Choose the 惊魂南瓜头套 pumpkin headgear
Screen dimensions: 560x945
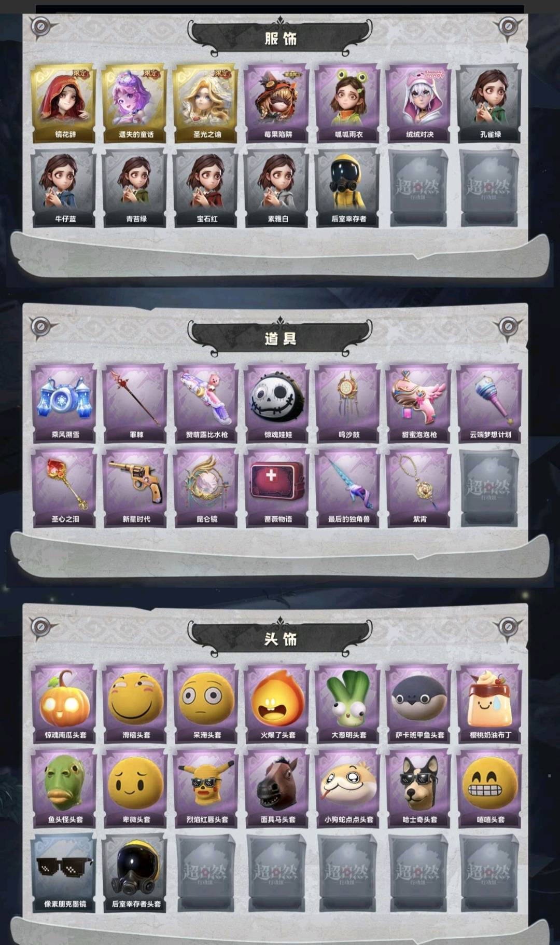pyautogui.click(x=64, y=704)
